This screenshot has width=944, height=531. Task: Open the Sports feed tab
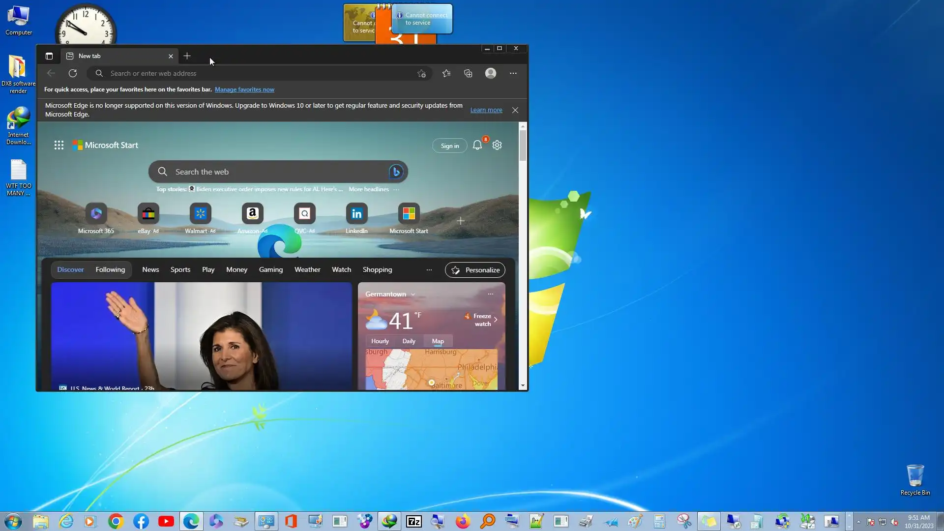tap(180, 269)
